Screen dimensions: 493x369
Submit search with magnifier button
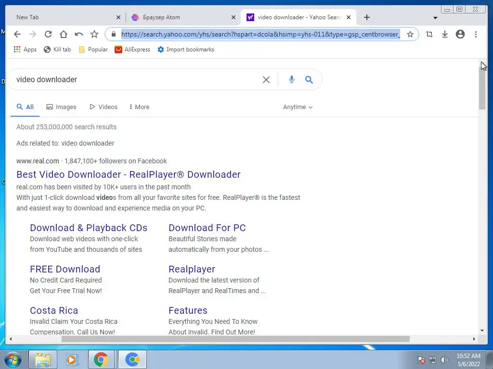[309, 80]
